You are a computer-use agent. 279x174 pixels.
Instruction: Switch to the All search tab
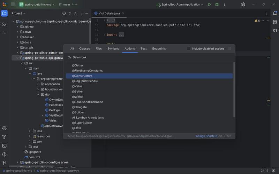click(x=72, y=48)
